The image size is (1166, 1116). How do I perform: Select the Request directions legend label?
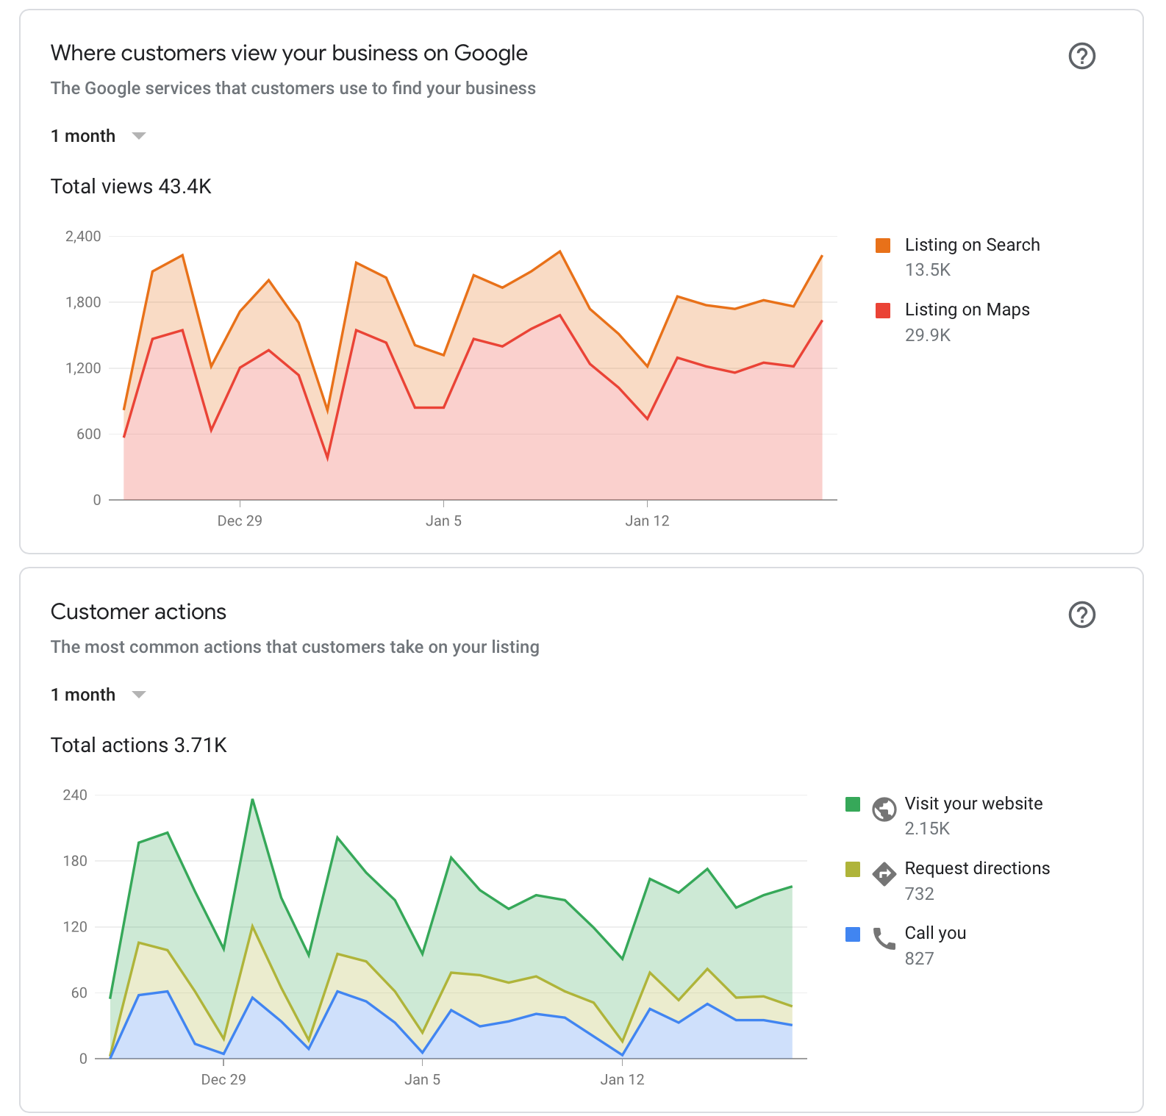[x=977, y=868]
